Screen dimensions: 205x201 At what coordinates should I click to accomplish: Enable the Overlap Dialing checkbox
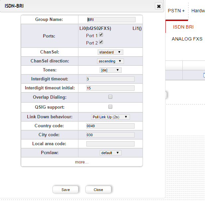tap(110, 97)
